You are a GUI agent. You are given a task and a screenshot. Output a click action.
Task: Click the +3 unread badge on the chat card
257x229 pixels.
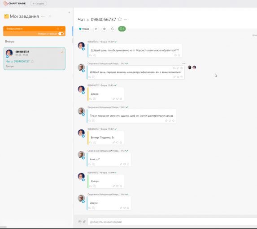(62, 52)
